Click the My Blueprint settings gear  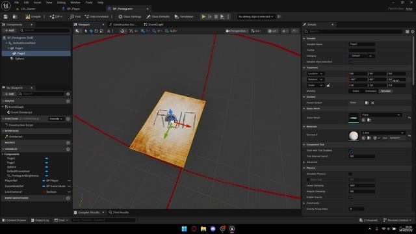68,94
